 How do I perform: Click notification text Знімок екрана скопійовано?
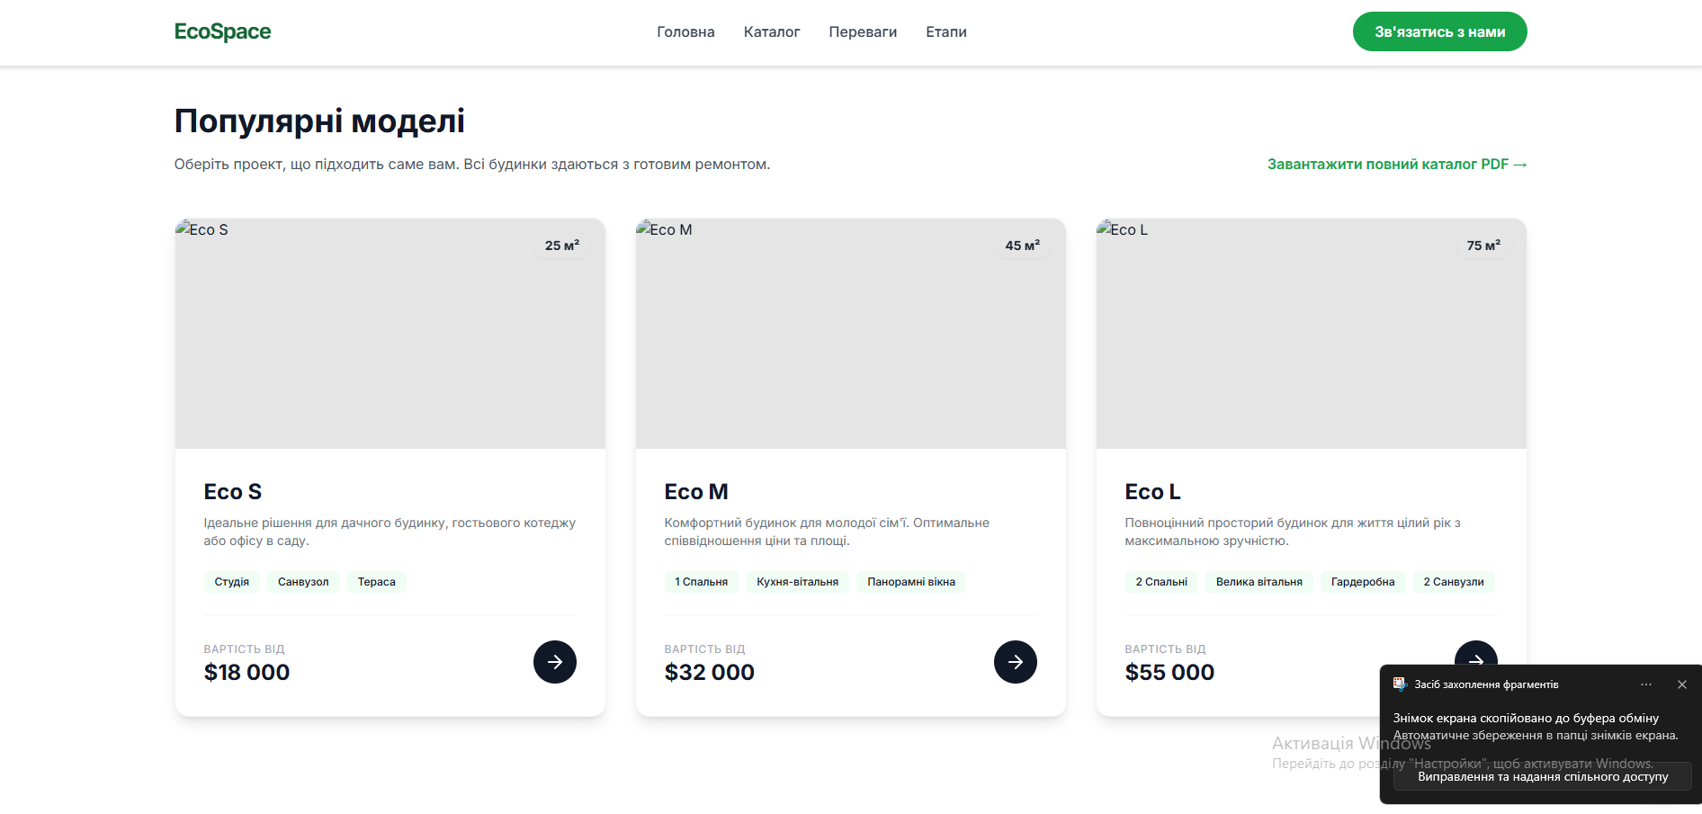[1526, 718]
